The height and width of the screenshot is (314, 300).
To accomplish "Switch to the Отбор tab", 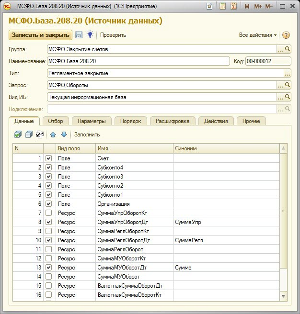I will (x=56, y=121).
